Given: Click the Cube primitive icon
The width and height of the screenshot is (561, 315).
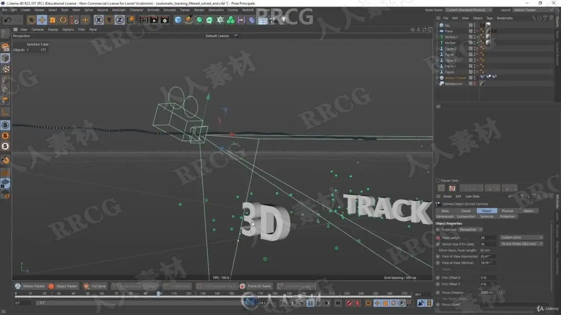Looking at the screenshot, I should pyautogui.click(x=178, y=20).
